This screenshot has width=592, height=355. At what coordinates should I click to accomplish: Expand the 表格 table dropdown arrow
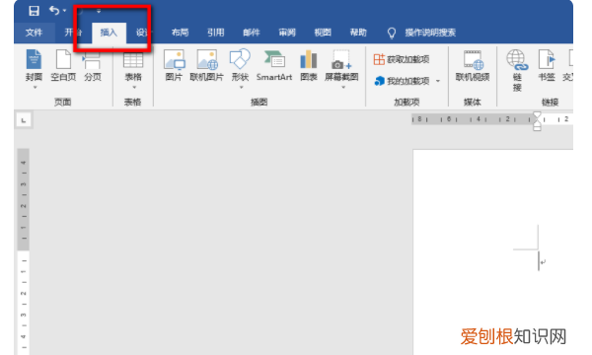[134, 87]
